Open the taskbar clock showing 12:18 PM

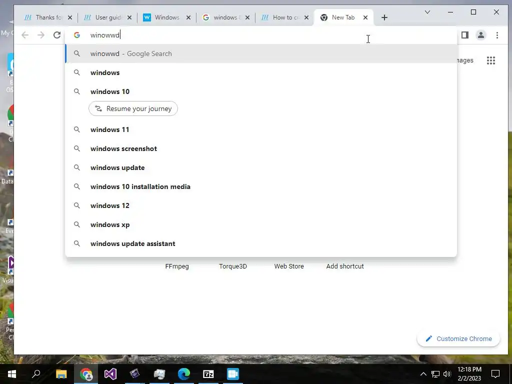pos(469,374)
